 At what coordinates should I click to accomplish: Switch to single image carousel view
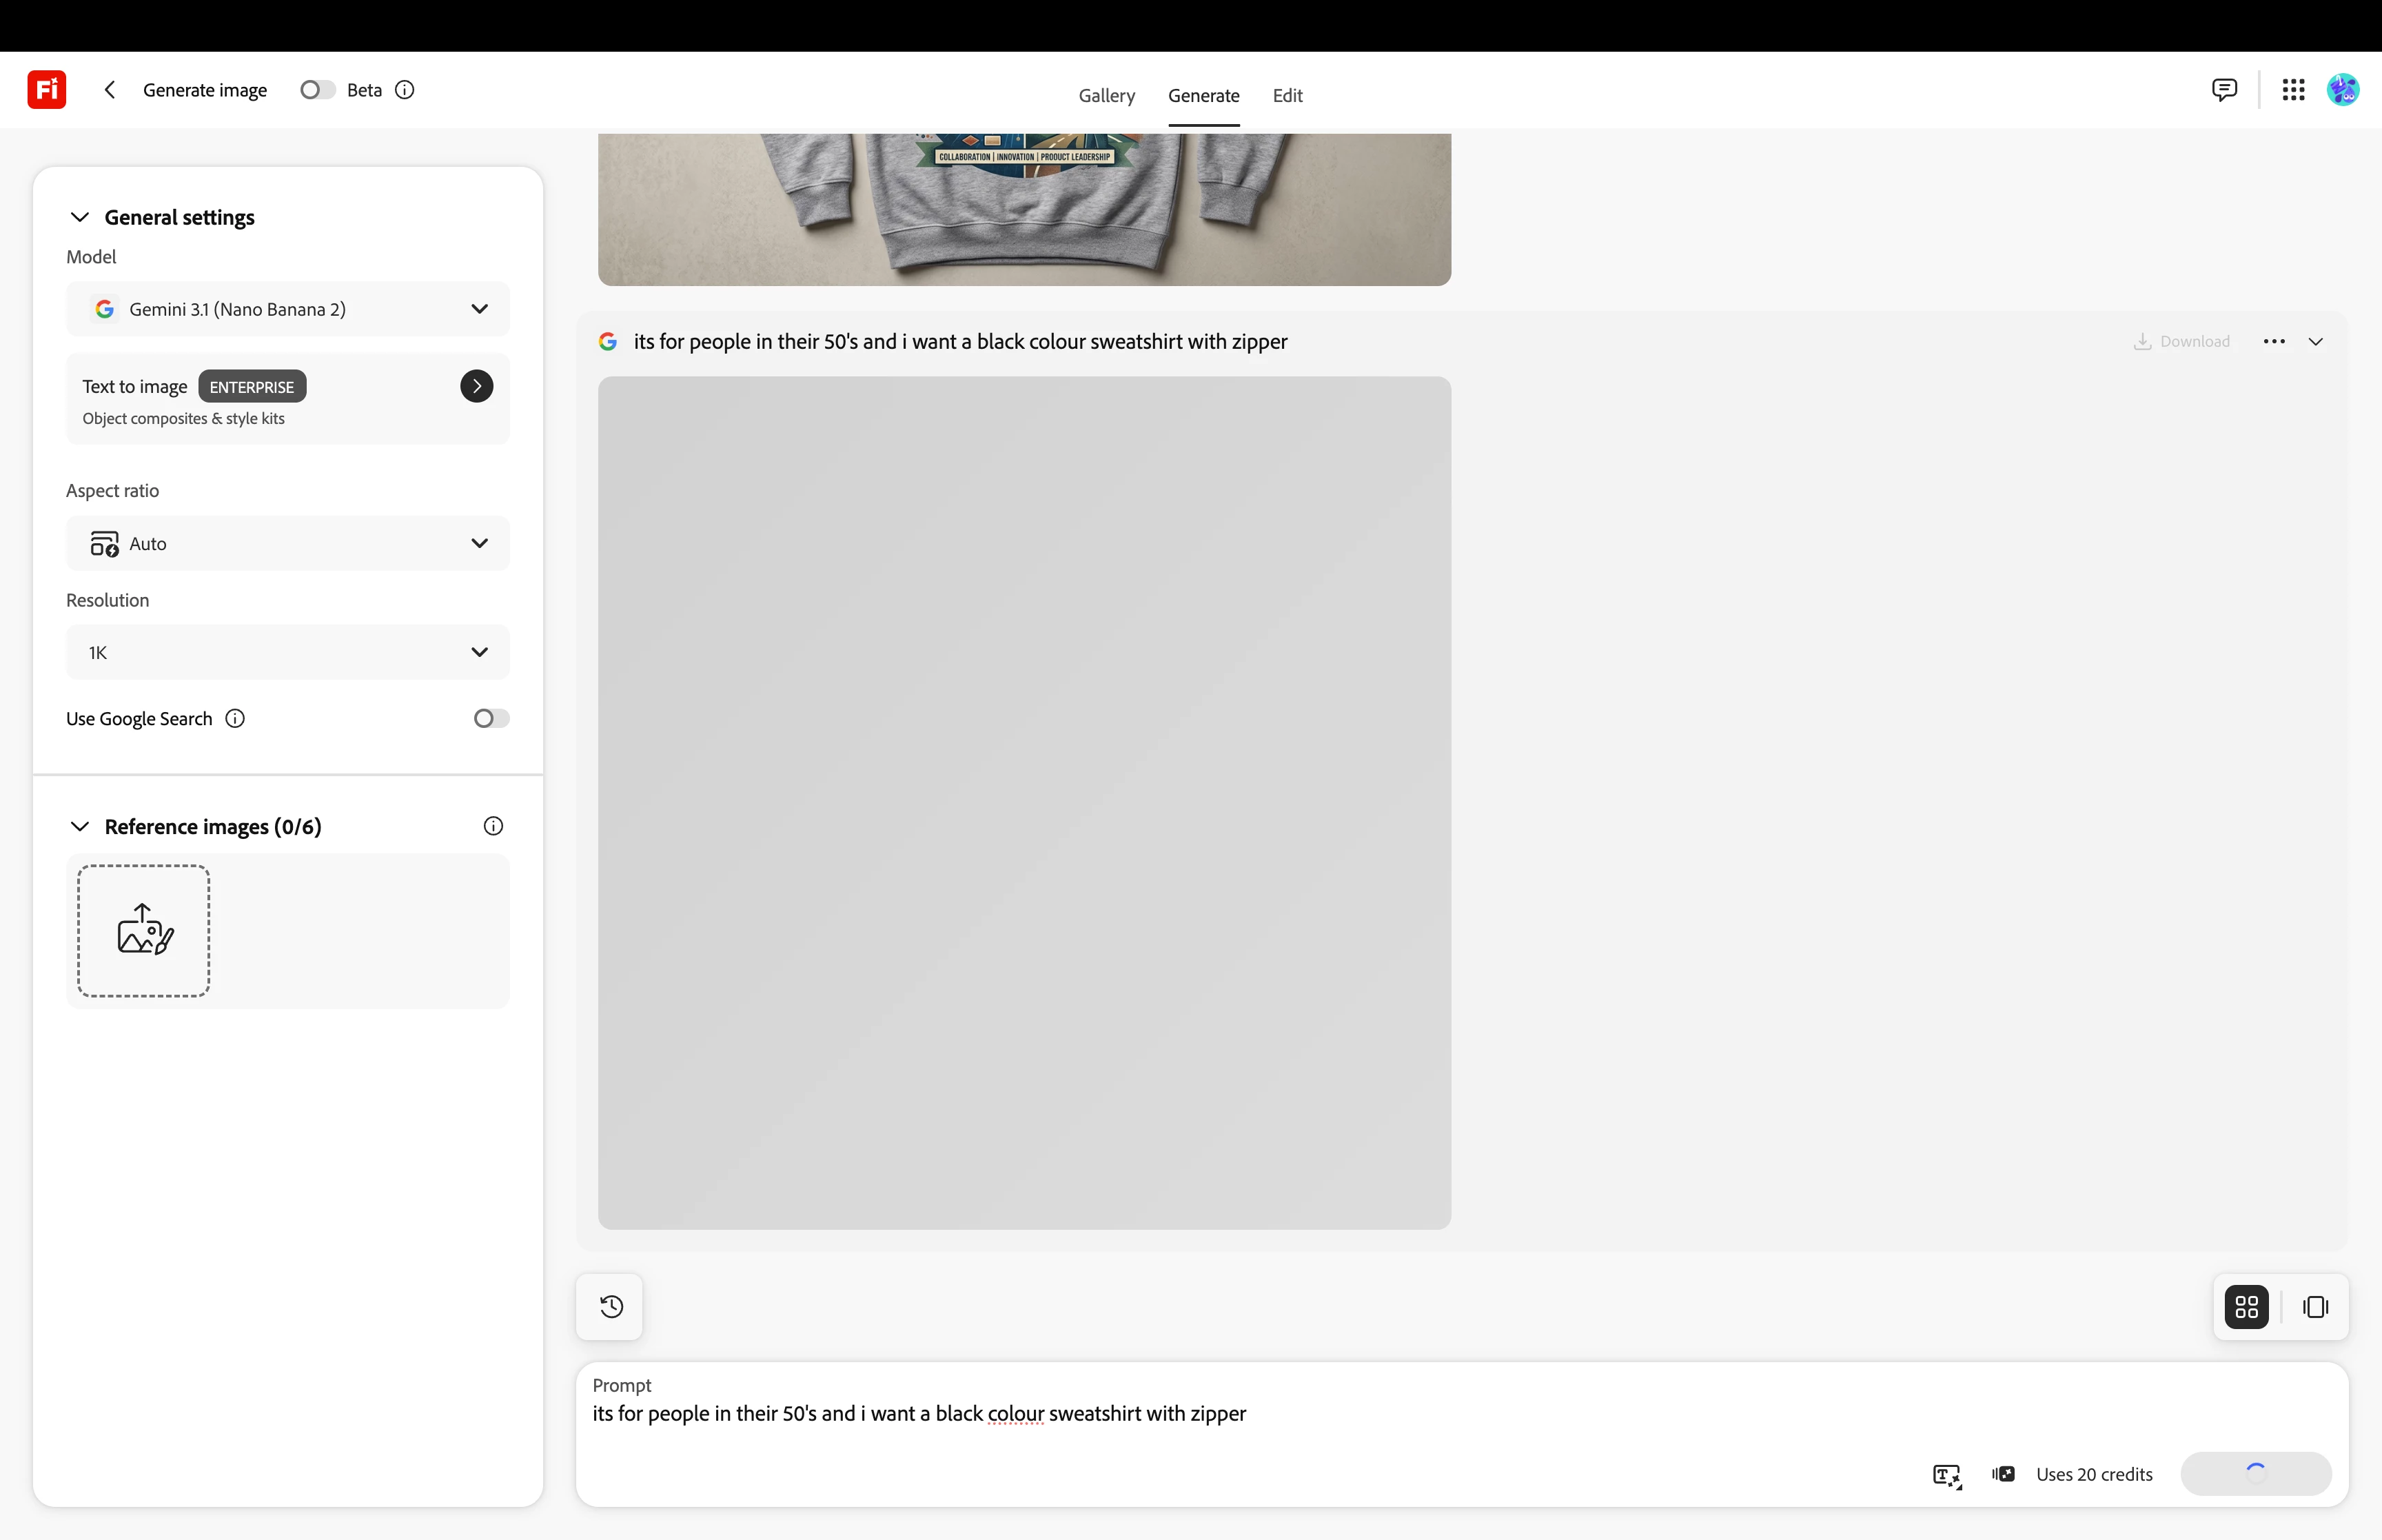pos(2315,1307)
